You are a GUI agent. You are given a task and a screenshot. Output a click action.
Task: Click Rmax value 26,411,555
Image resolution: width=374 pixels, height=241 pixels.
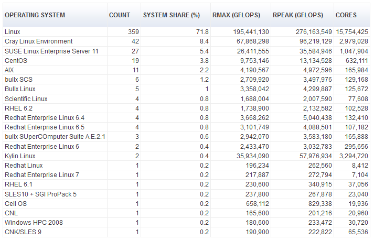tap(253, 51)
